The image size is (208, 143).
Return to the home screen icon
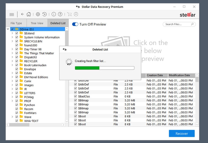[29, 14]
